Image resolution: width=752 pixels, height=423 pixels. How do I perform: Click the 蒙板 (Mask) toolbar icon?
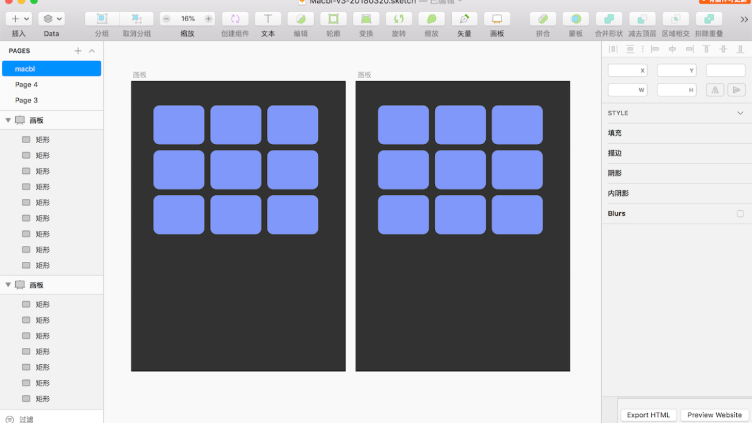pyautogui.click(x=576, y=19)
